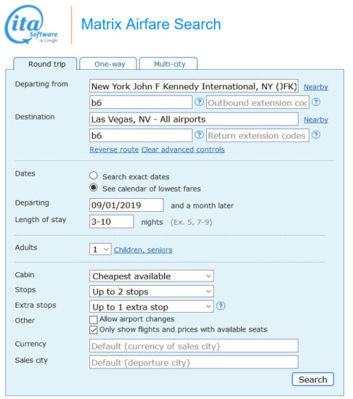Uncheck only show flights with available seats
The image size is (353, 399).
[93, 330]
